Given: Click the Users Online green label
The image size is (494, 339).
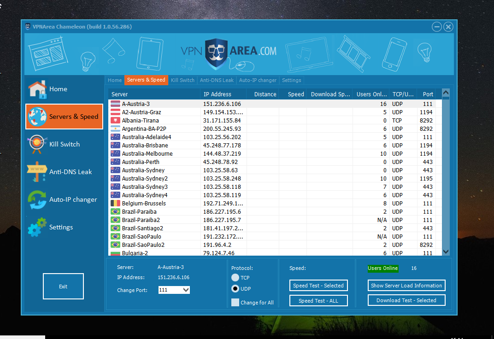Looking at the screenshot, I should [x=383, y=268].
